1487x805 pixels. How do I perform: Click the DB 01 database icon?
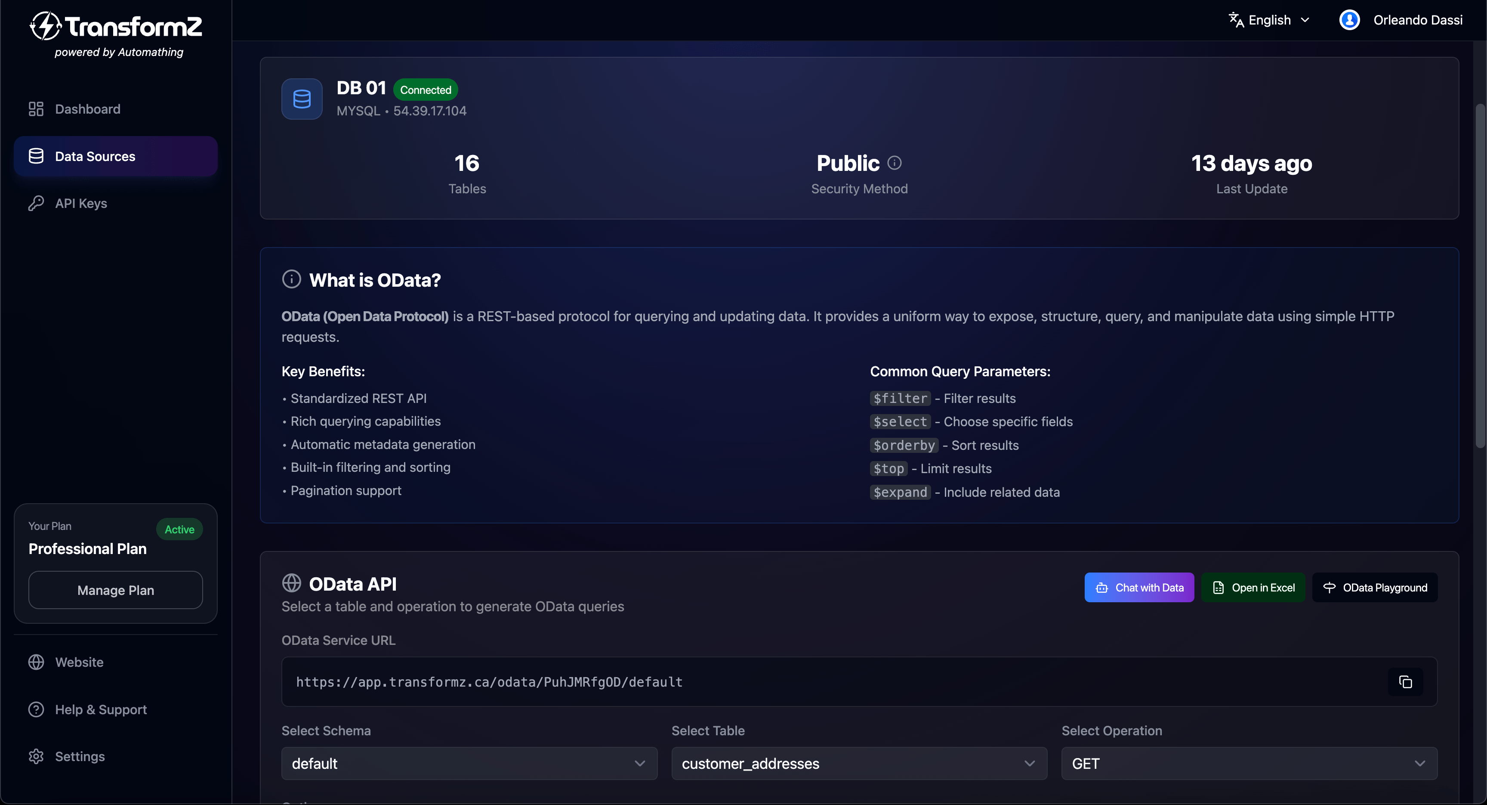click(301, 98)
